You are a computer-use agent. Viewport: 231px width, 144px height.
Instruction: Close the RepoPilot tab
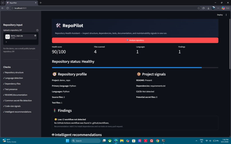36,3
